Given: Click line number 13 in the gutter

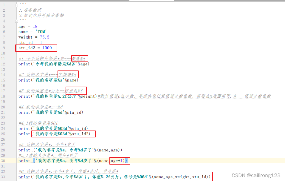Looking at the screenshot, I should coord(3,69).
